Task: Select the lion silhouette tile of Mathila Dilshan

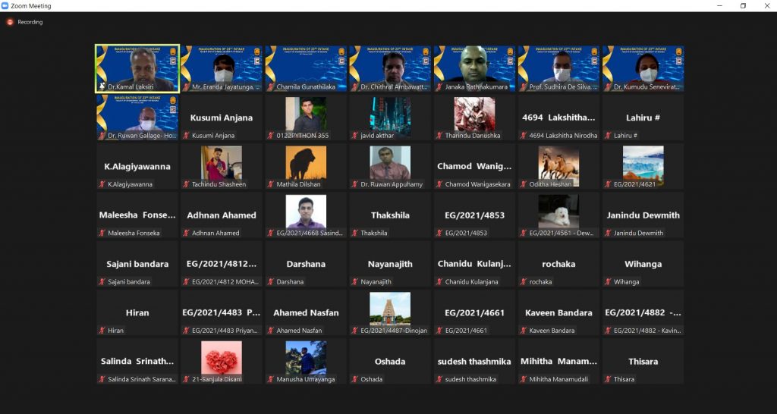Action: point(306,165)
